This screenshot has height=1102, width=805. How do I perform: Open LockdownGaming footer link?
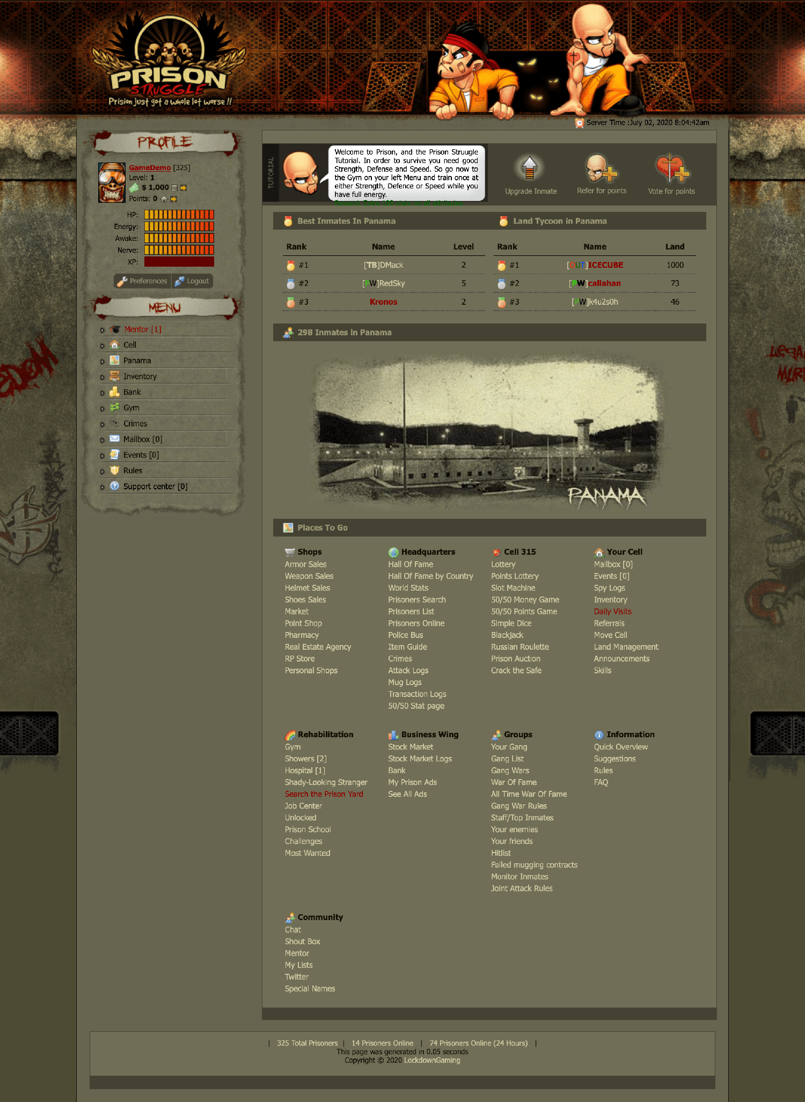432,1060
